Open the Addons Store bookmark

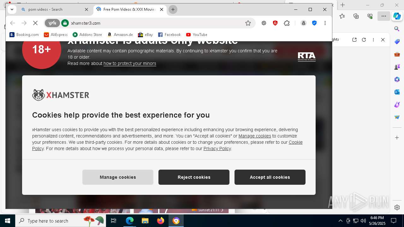pos(87,35)
